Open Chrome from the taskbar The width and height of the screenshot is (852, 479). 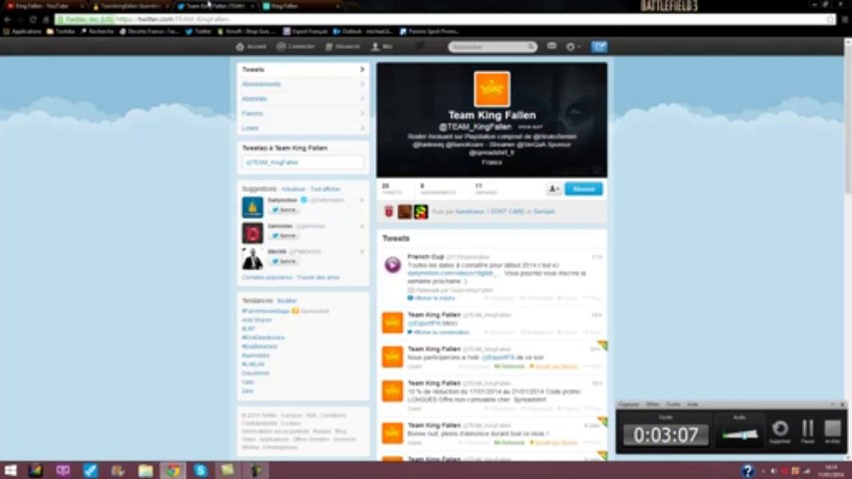(x=173, y=470)
